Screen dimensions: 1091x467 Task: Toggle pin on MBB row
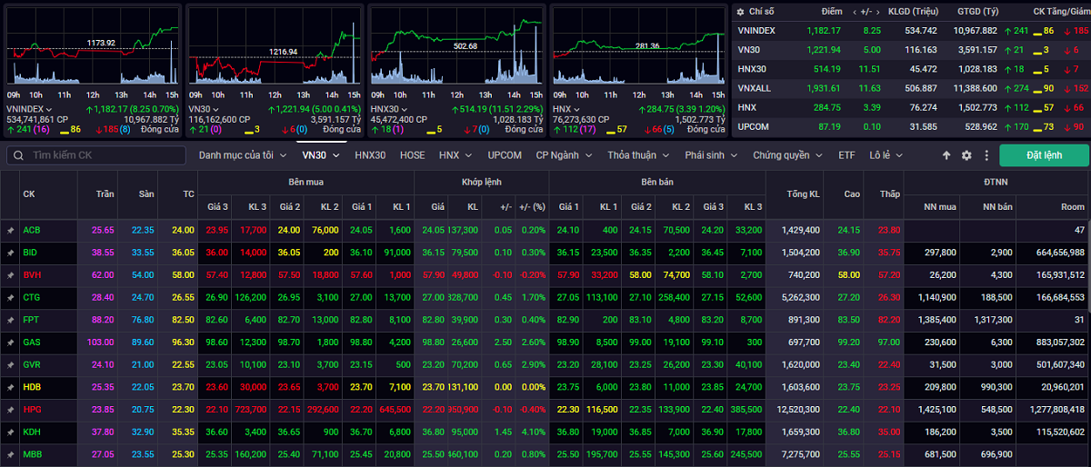[10, 454]
